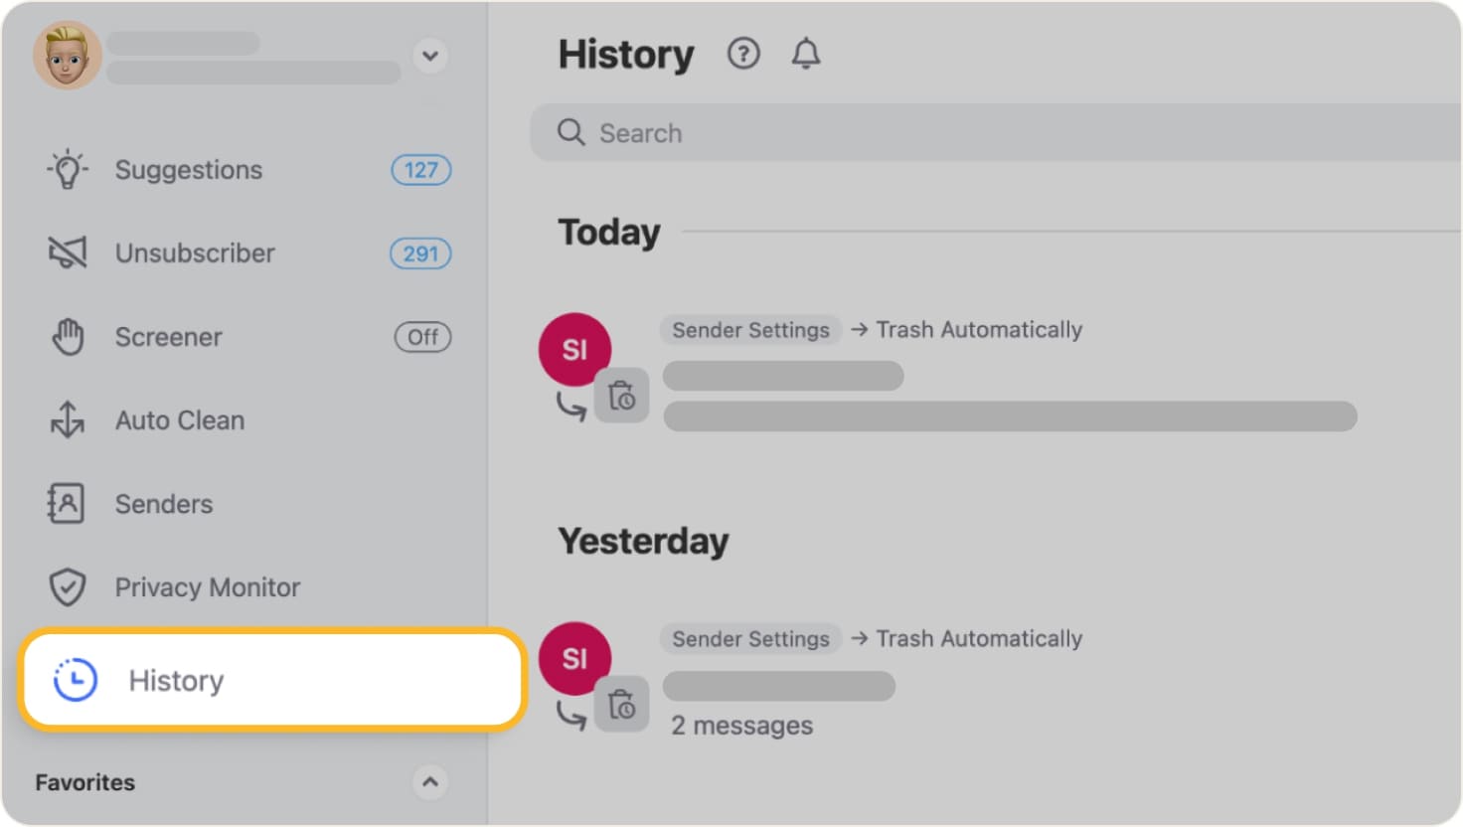
Task: Select Senders in the sidebar menu
Action: [163, 503]
